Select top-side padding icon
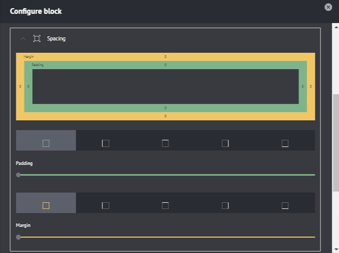The image size is (339, 253). click(x=165, y=143)
